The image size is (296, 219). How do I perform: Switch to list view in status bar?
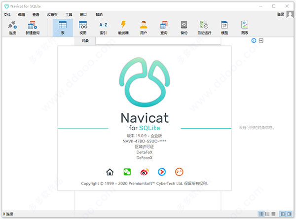click(267, 214)
